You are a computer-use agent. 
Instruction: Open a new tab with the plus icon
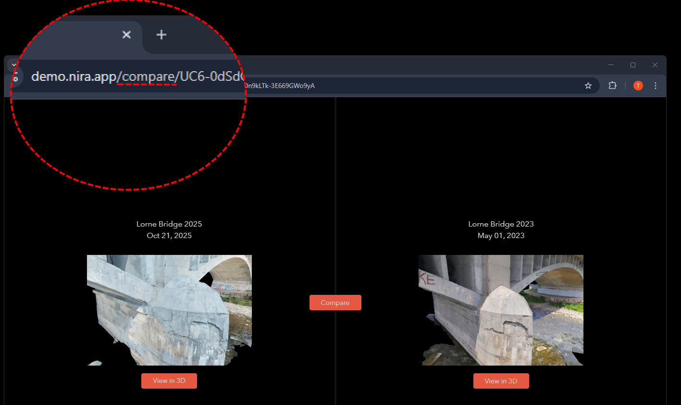click(x=161, y=35)
